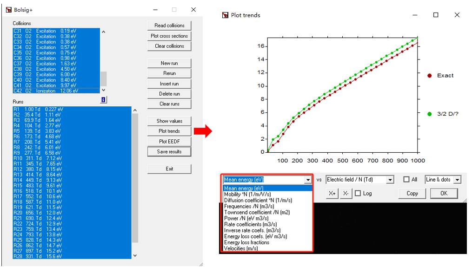
Task: Select collision C34 O2 Excitation 0.57 eV
Action: 56,47
